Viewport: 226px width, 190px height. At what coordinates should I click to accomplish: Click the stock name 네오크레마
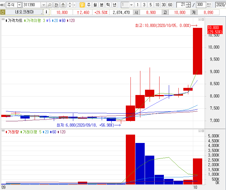click(x=24, y=12)
